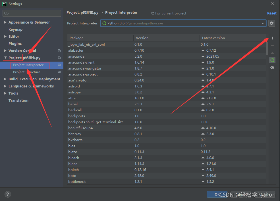The width and height of the screenshot is (280, 201).
Task: Select the bitarray package row
Action: coord(166,134)
